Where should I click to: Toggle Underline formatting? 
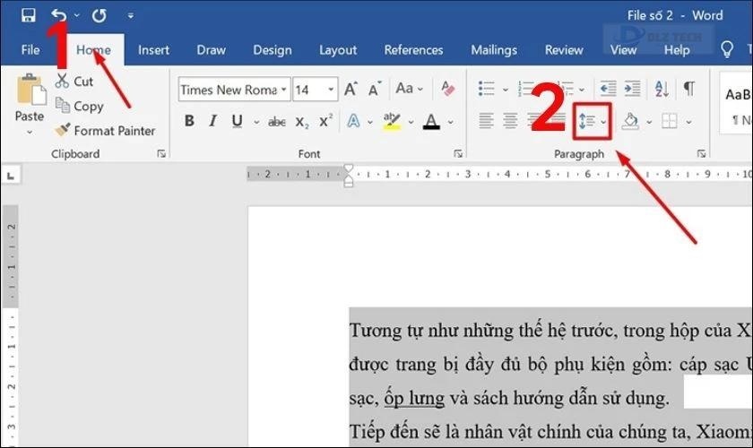237,121
